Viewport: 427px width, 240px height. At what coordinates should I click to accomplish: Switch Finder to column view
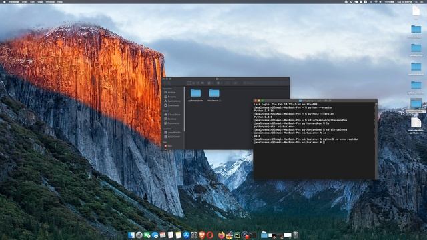[198, 83]
